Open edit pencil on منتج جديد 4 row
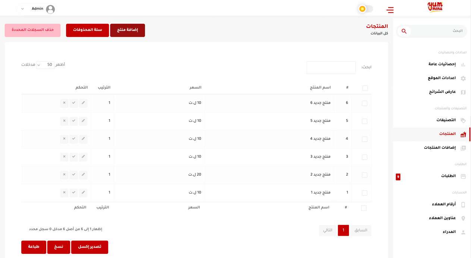This screenshot has width=471, height=258. tap(83, 138)
